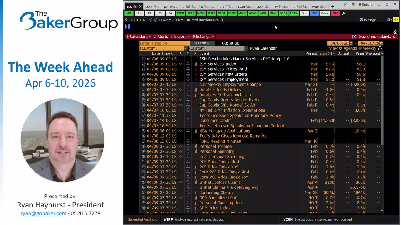This screenshot has width=401, height=225.
Task: Click the green panel launch icon beside help
Action: [389, 20]
